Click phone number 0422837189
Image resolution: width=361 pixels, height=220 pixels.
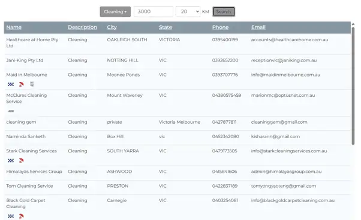pos(225,186)
